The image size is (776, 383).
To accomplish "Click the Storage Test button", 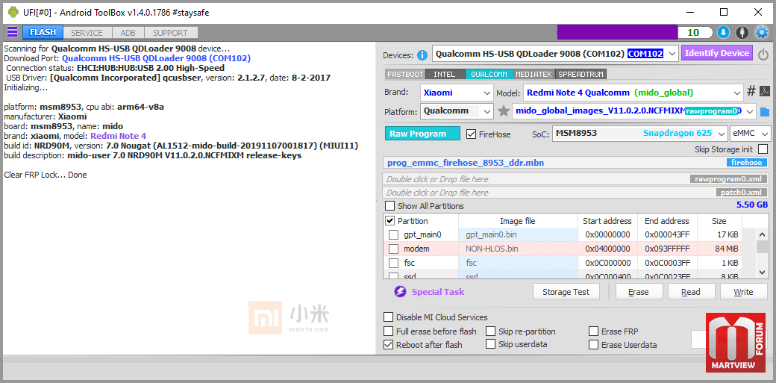I will [x=566, y=292].
